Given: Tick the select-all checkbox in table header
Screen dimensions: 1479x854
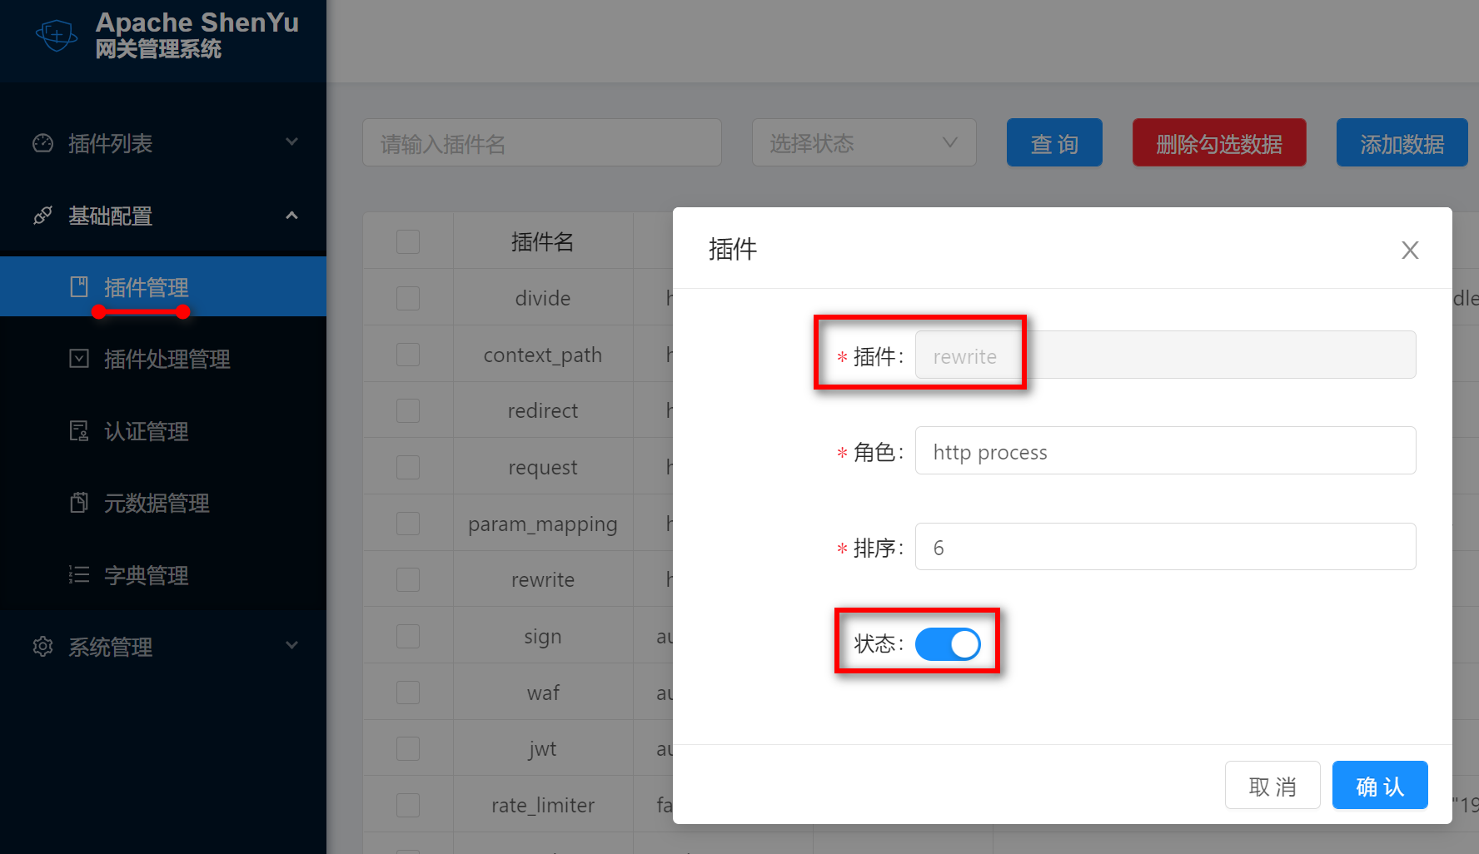Looking at the screenshot, I should pos(408,242).
